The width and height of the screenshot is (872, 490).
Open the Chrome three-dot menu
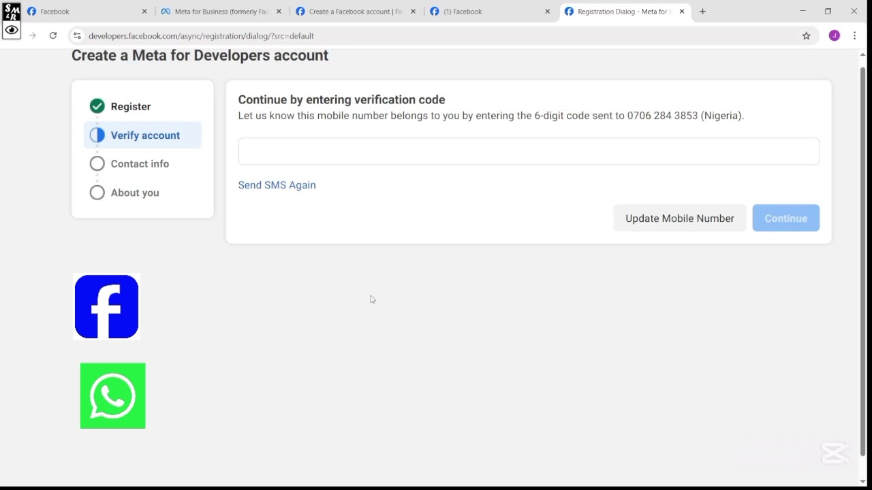point(854,35)
